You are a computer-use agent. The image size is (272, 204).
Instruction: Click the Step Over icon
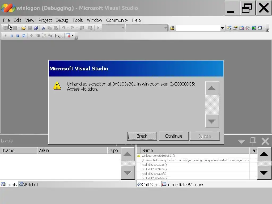point(44,36)
